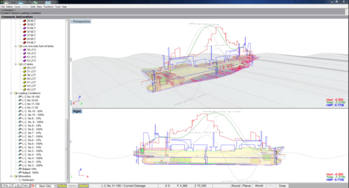Click the folder icon of Loading Conditions
Viewport: 349px width, 188px height.
pyautogui.click(x=16, y=93)
